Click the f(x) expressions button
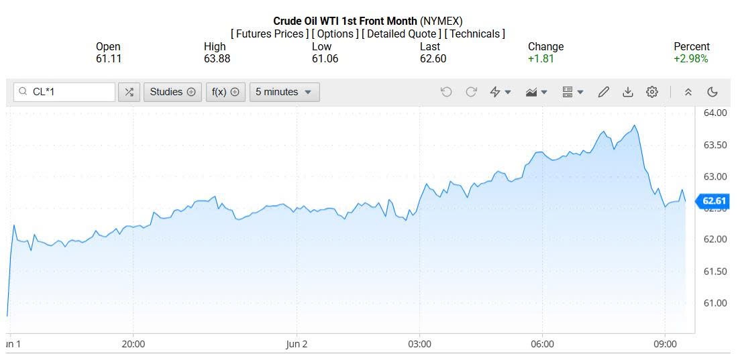 click(225, 92)
